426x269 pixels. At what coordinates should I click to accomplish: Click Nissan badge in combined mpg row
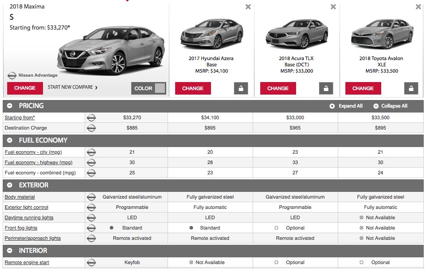coord(91,173)
